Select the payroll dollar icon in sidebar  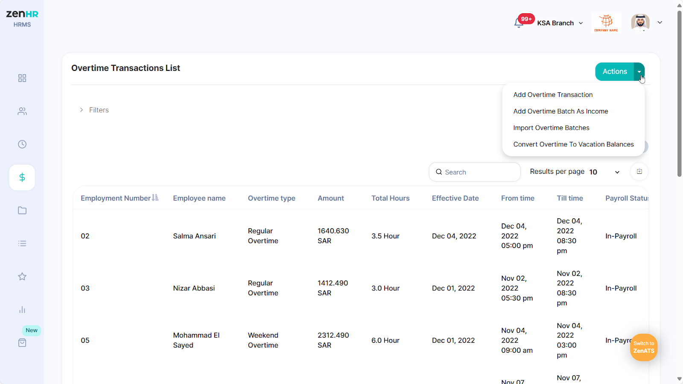[22, 177]
